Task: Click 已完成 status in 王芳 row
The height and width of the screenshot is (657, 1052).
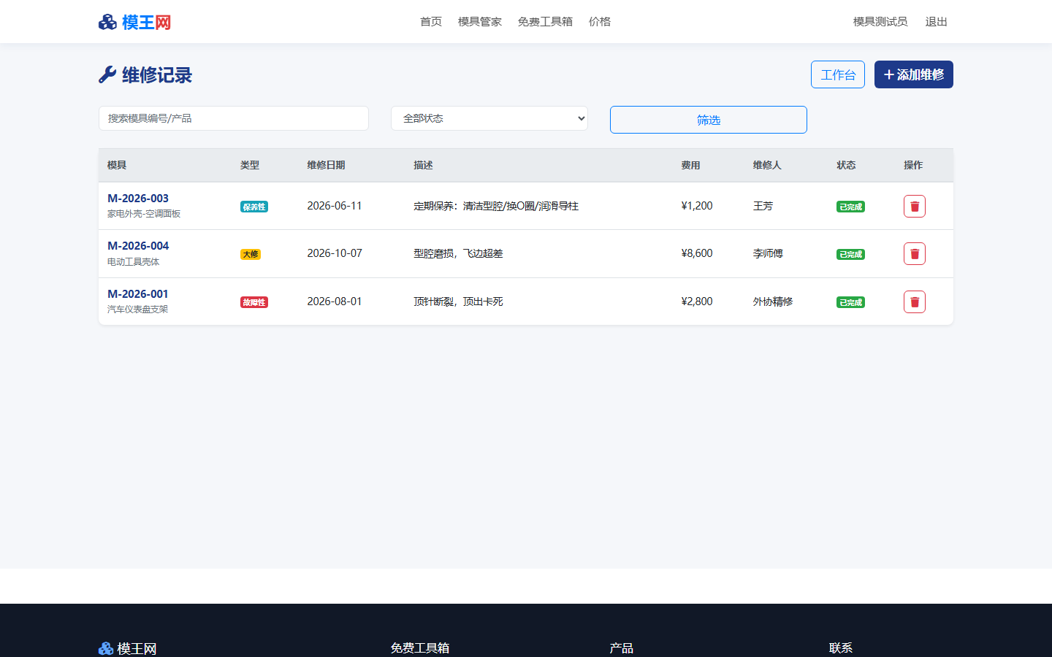Action: tap(850, 207)
